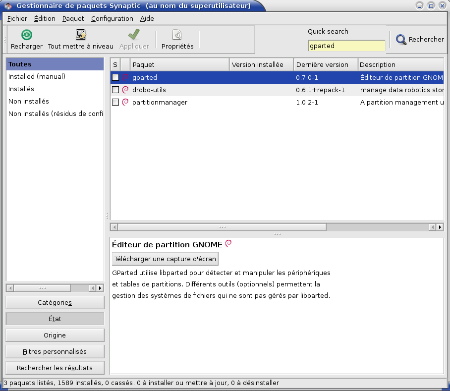Switch filter view to Catégories
This screenshot has width=450, height=391.
tap(55, 303)
